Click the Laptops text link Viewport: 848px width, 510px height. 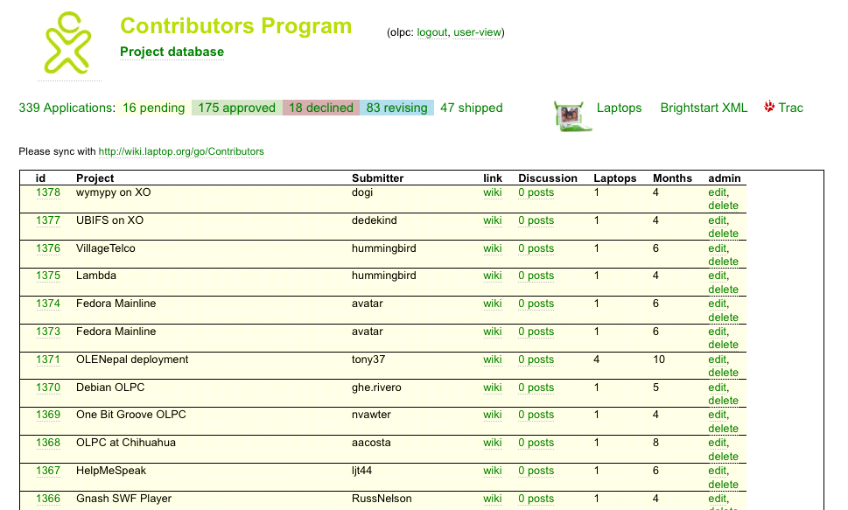pos(619,108)
